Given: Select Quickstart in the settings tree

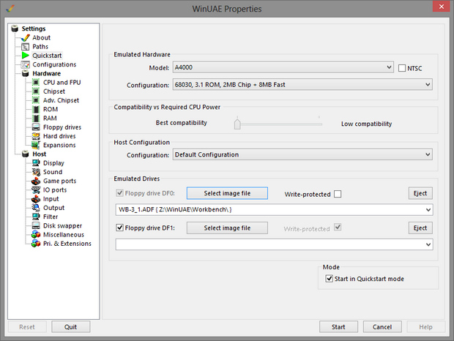Looking at the screenshot, I should 47,56.
